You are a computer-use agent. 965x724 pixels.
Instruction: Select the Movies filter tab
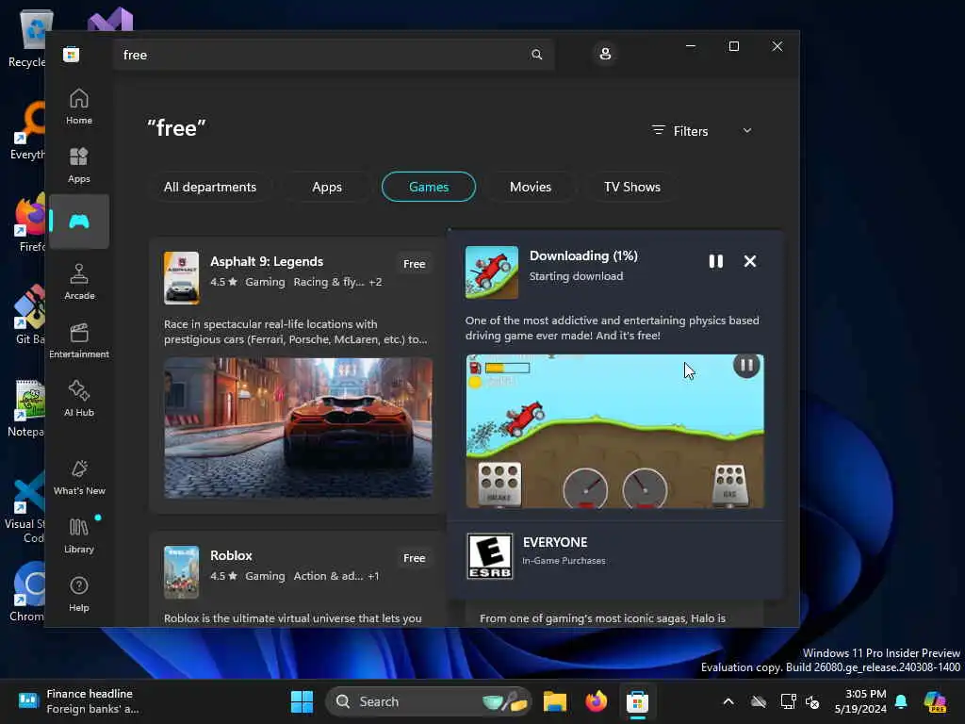click(x=531, y=187)
